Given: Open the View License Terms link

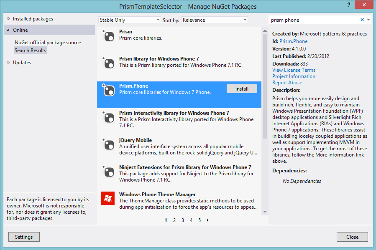Looking at the screenshot, I should 294,70.
